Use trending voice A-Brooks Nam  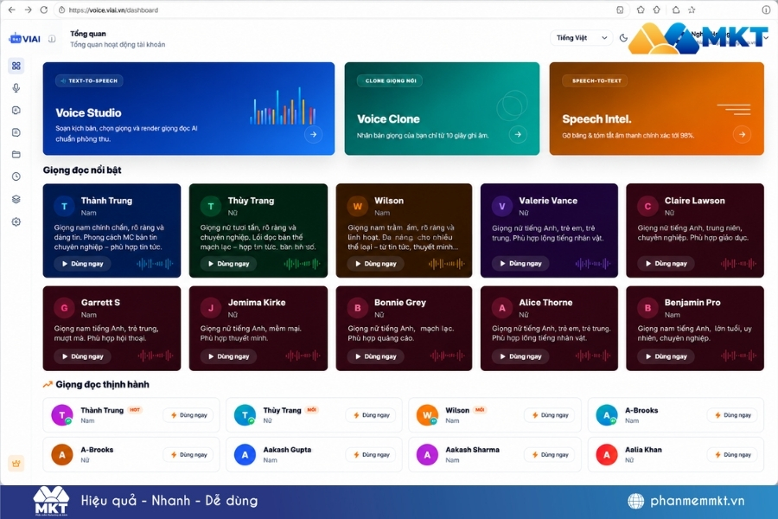coord(733,415)
